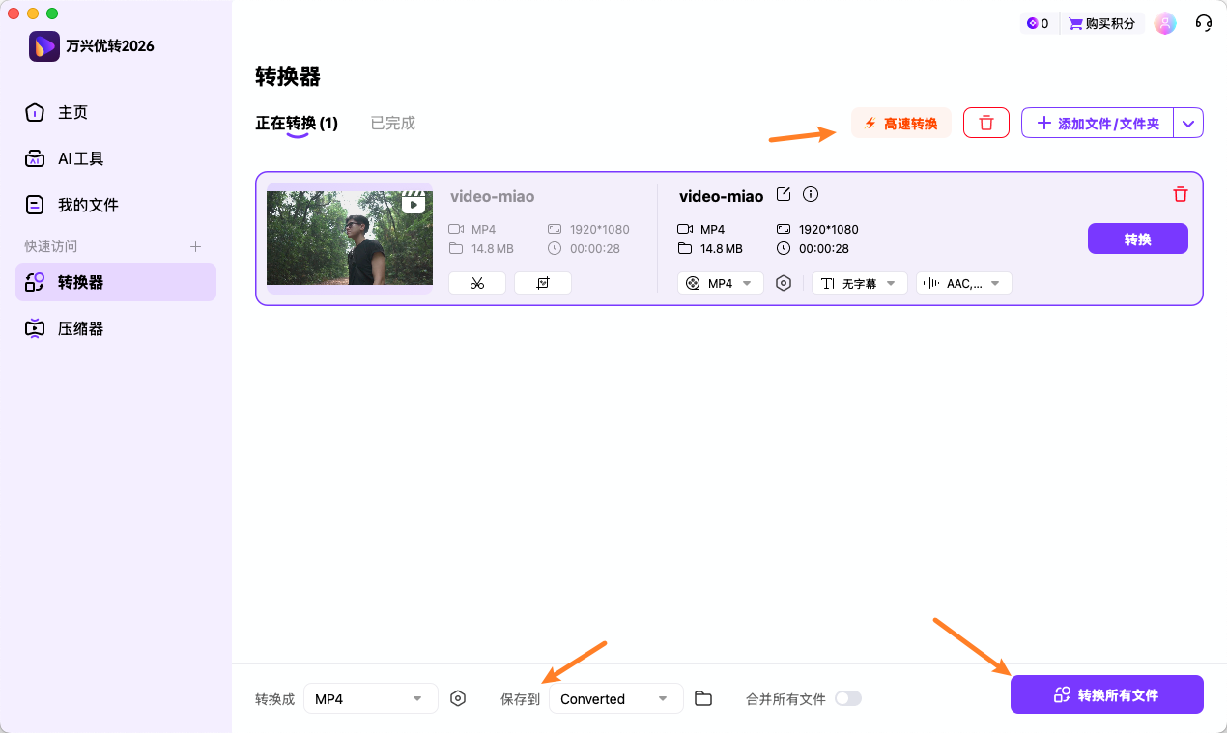Switch to the 已完成 tab

[x=392, y=123]
